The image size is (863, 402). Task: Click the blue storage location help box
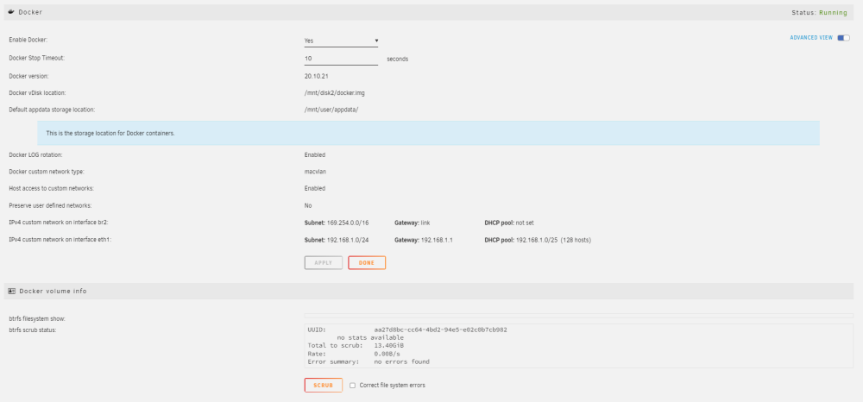point(428,133)
